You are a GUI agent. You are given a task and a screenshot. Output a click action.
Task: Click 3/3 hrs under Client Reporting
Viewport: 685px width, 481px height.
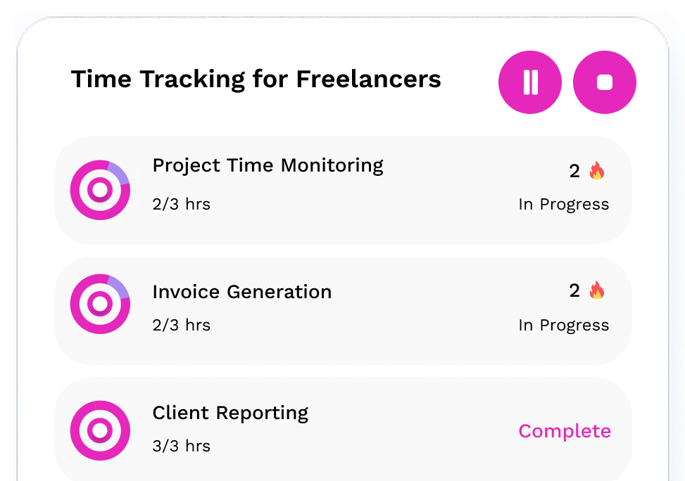coord(182,446)
